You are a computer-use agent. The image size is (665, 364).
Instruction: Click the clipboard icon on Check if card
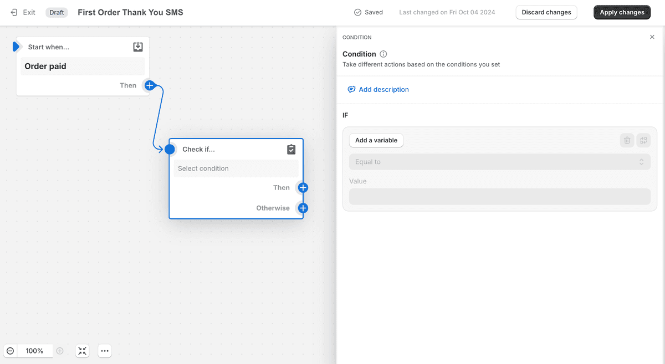point(291,150)
